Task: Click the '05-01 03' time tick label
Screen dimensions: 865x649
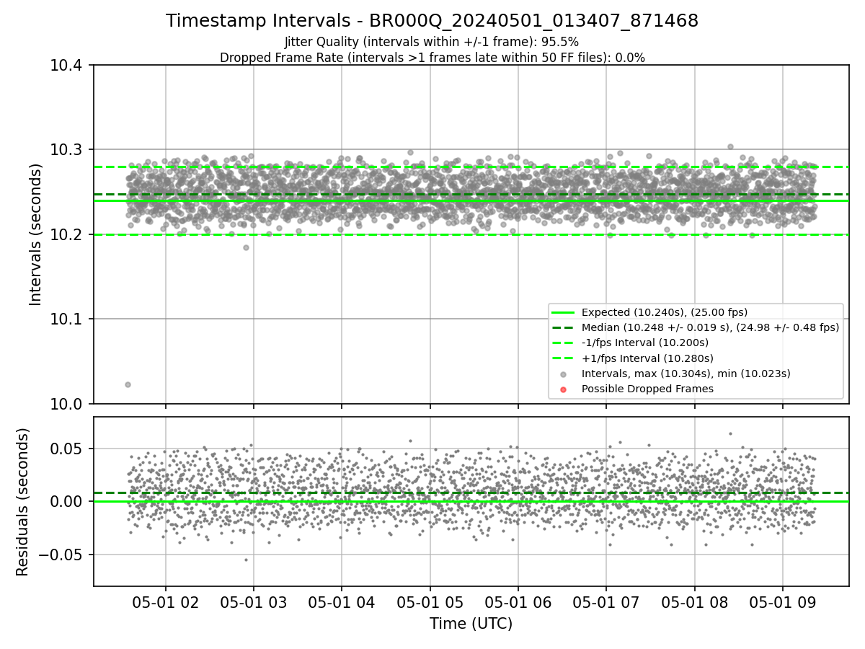Action: pyautogui.click(x=254, y=601)
